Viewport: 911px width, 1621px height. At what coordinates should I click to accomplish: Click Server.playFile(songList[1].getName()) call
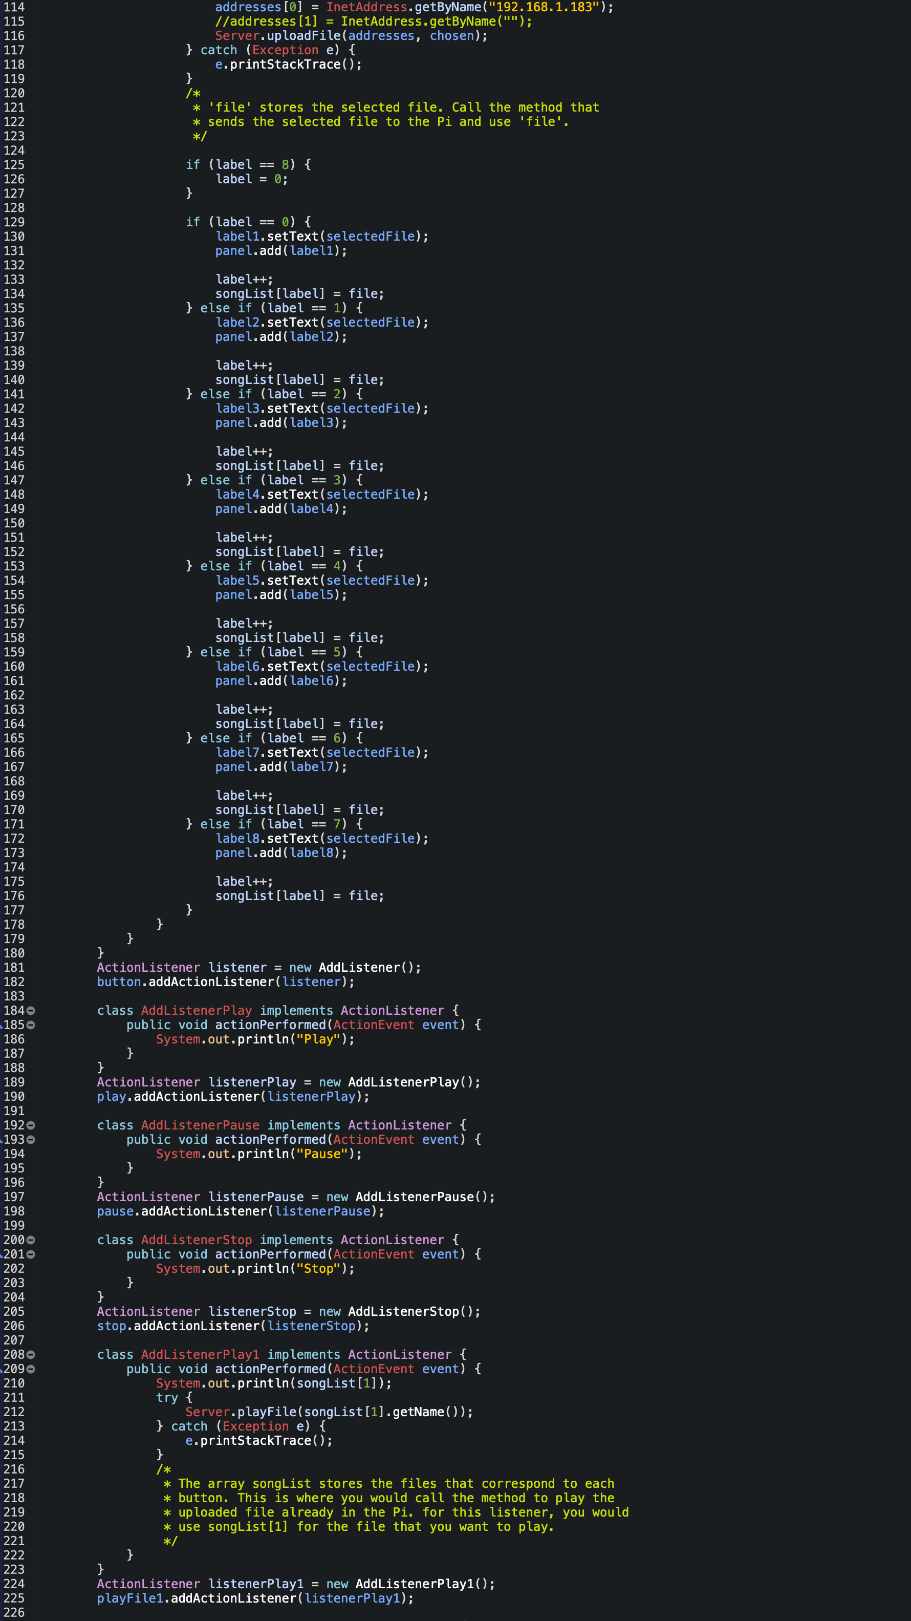(330, 1412)
